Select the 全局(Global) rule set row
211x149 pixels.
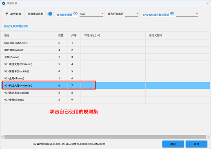coord(105,57)
